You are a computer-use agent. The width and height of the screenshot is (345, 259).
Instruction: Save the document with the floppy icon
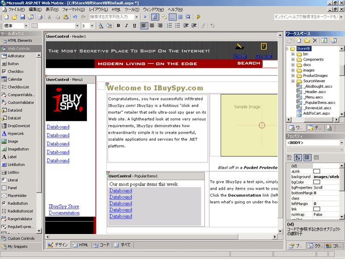point(23,17)
